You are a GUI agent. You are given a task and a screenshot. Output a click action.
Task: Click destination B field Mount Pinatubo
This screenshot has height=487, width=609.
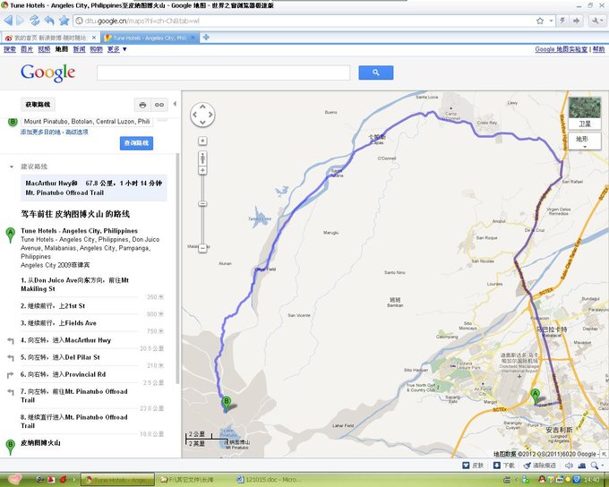(87, 122)
